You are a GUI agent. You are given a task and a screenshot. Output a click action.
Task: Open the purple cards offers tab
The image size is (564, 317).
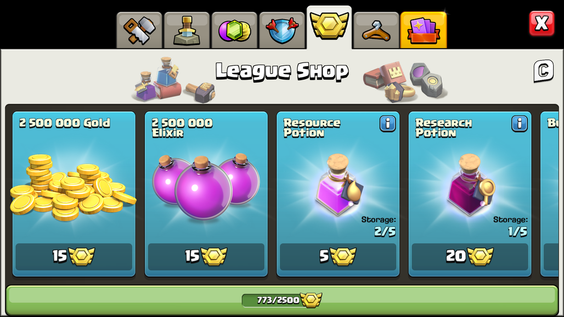point(424,30)
